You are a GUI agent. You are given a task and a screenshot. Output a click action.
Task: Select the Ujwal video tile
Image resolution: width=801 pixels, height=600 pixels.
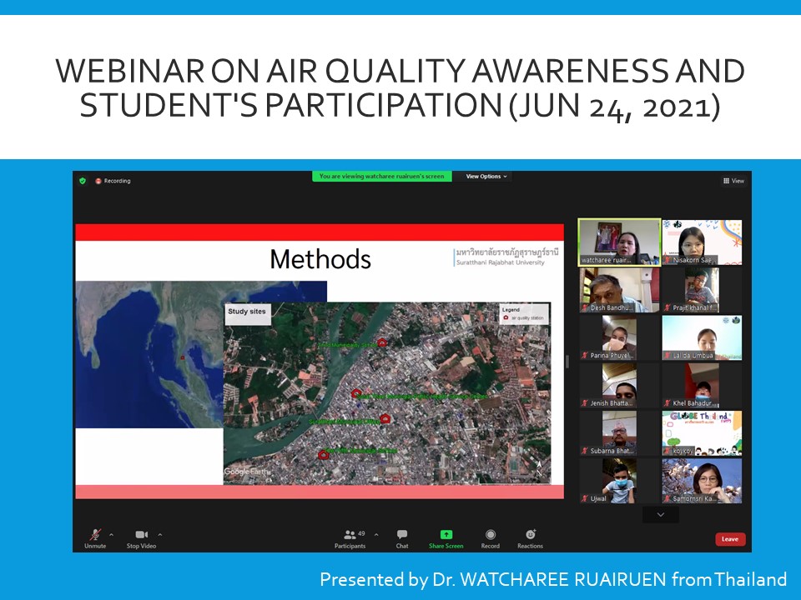point(619,481)
